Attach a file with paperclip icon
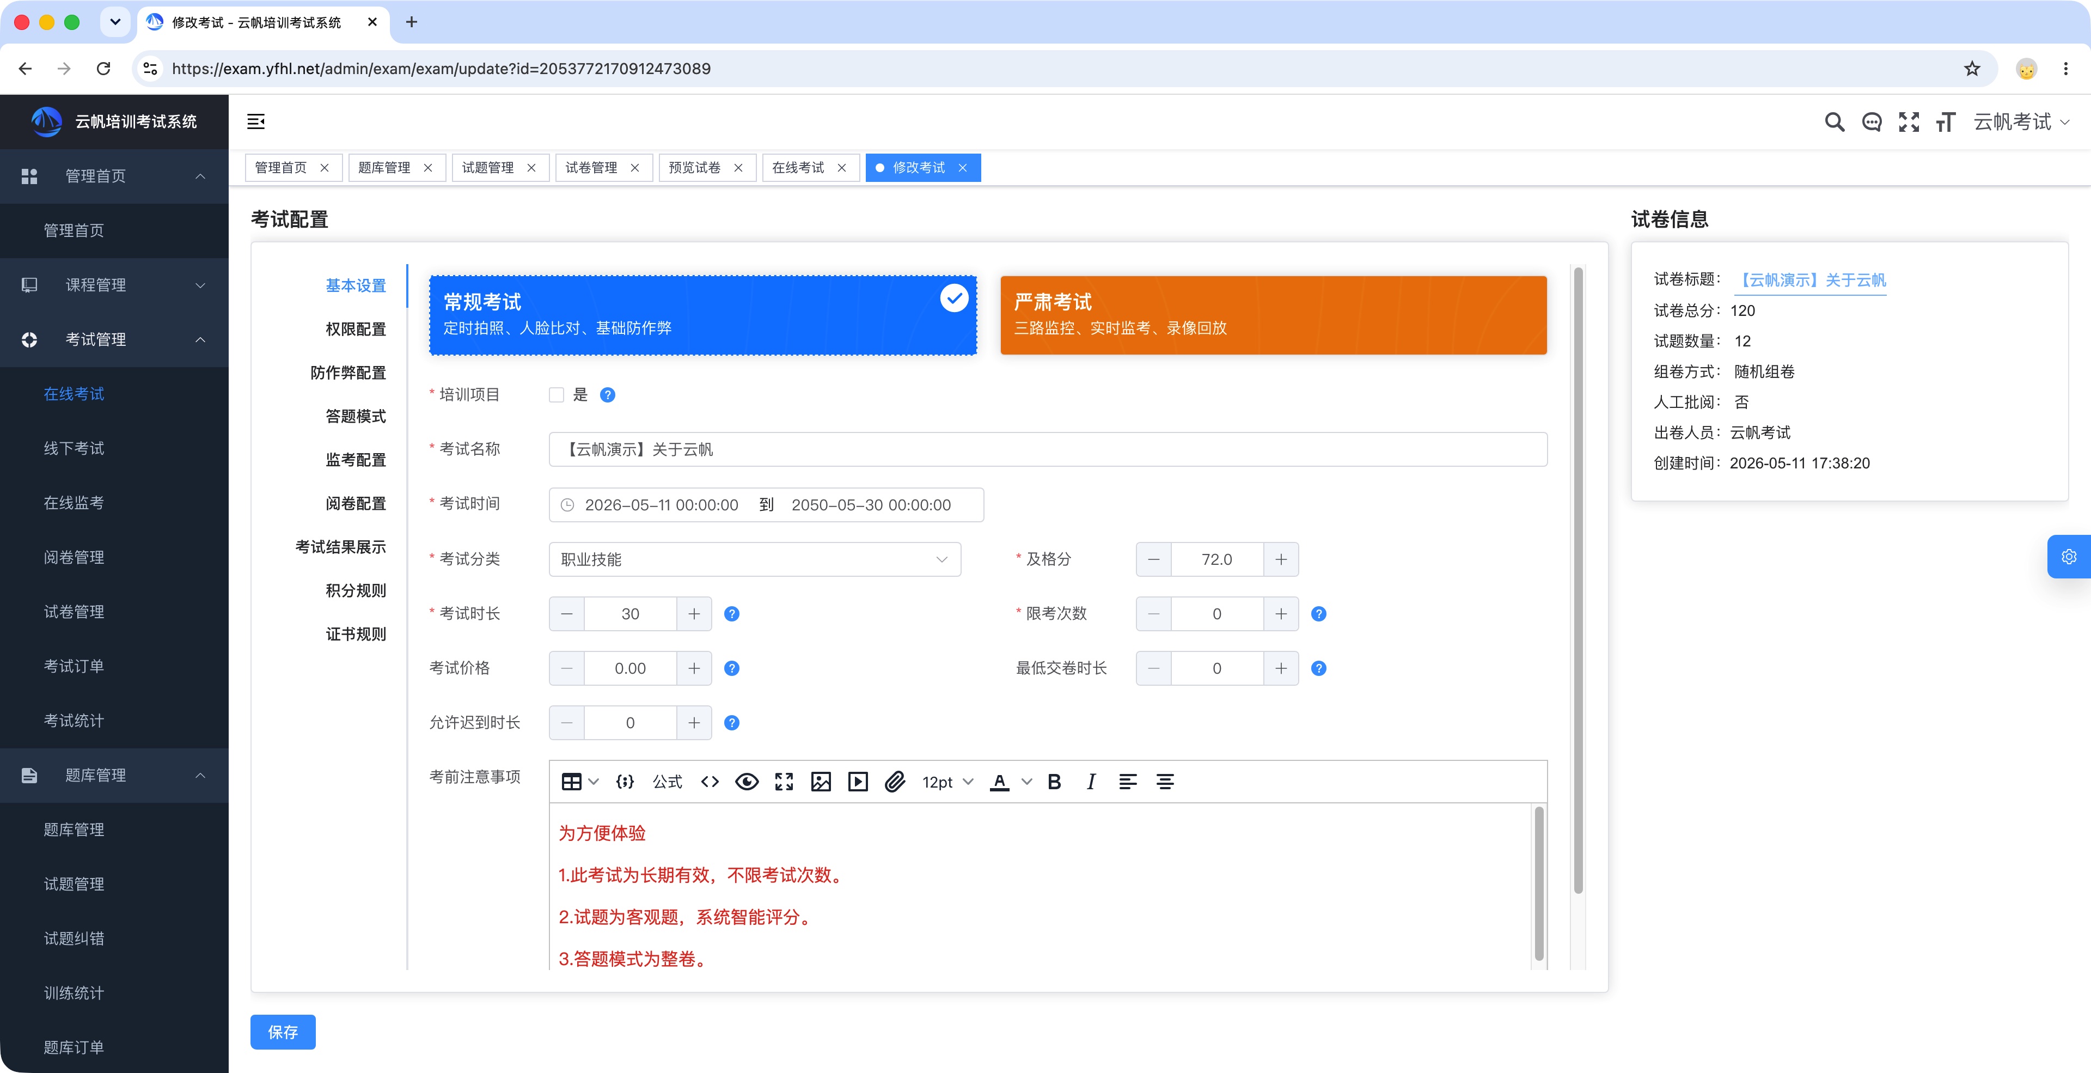2091x1073 pixels. pyautogui.click(x=895, y=782)
